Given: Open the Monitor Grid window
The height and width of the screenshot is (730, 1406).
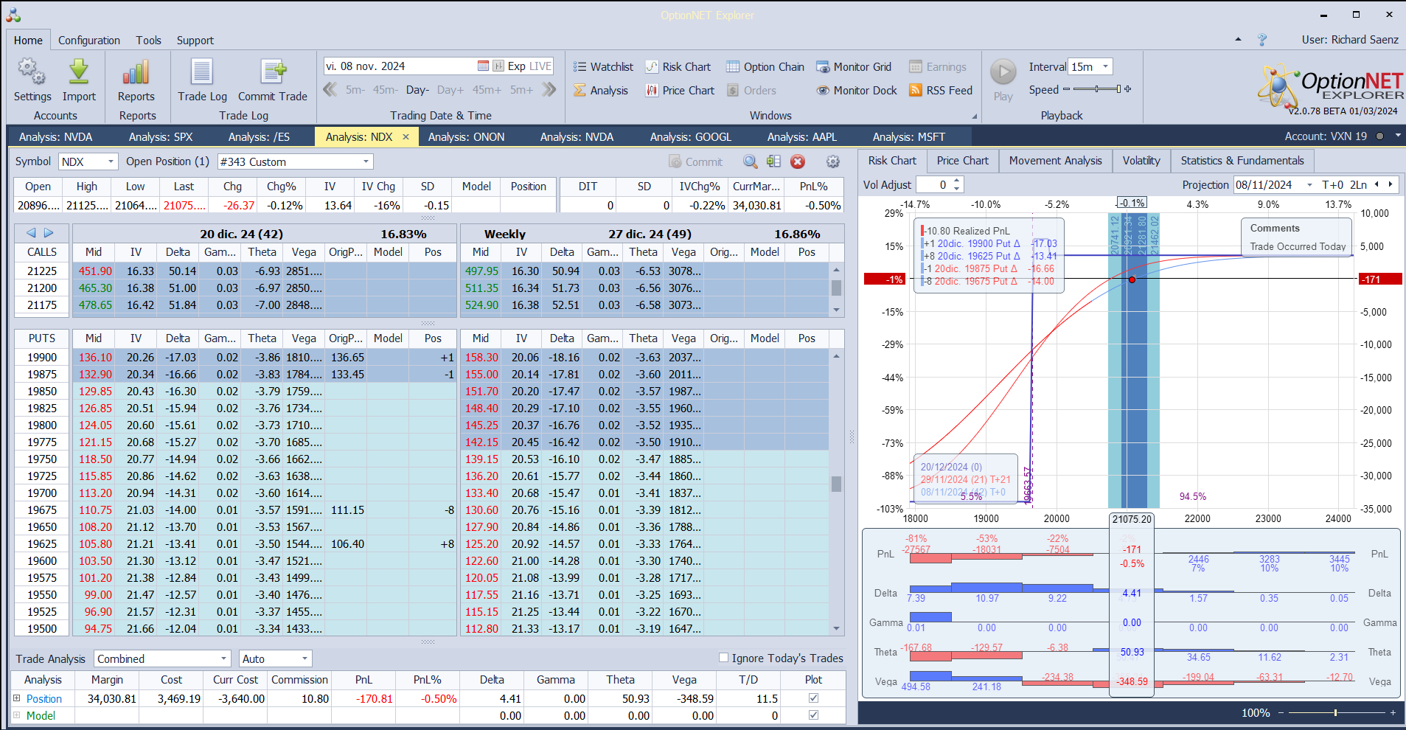Looking at the screenshot, I should coord(854,66).
